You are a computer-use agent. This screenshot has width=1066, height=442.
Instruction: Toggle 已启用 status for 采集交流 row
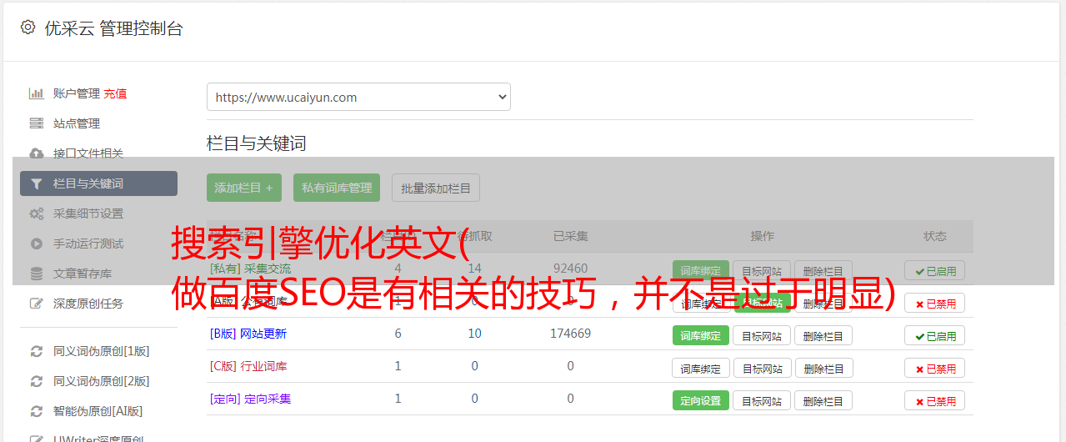(x=935, y=270)
